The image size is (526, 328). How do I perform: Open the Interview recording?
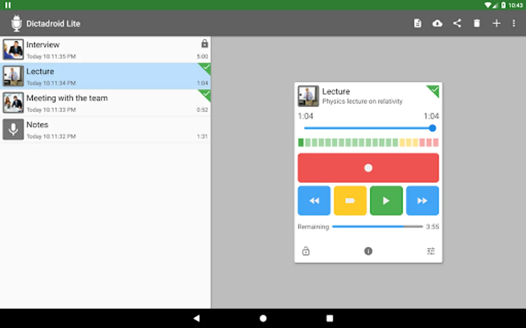(105, 50)
